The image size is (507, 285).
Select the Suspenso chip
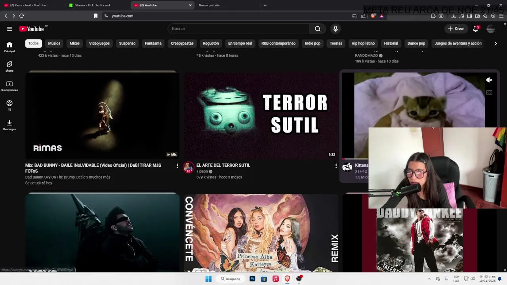[x=127, y=43]
